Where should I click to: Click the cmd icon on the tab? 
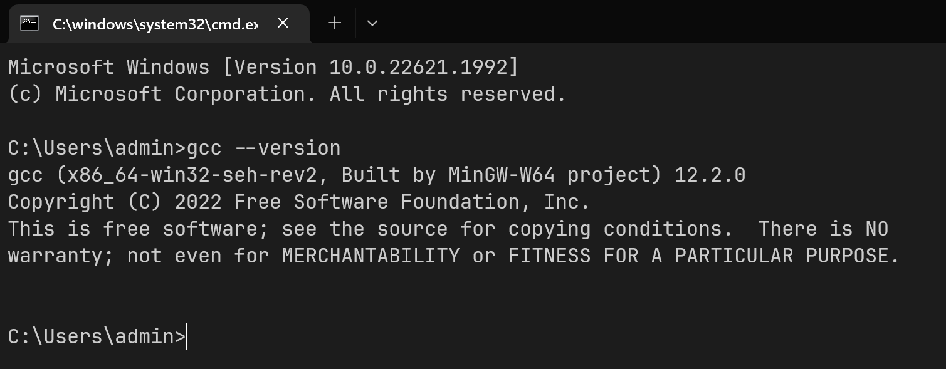coord(29,23)
